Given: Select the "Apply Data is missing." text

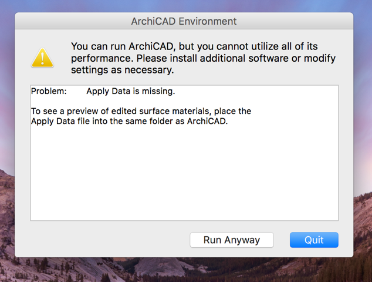Looking at the screenshot, I should point(130,91).
